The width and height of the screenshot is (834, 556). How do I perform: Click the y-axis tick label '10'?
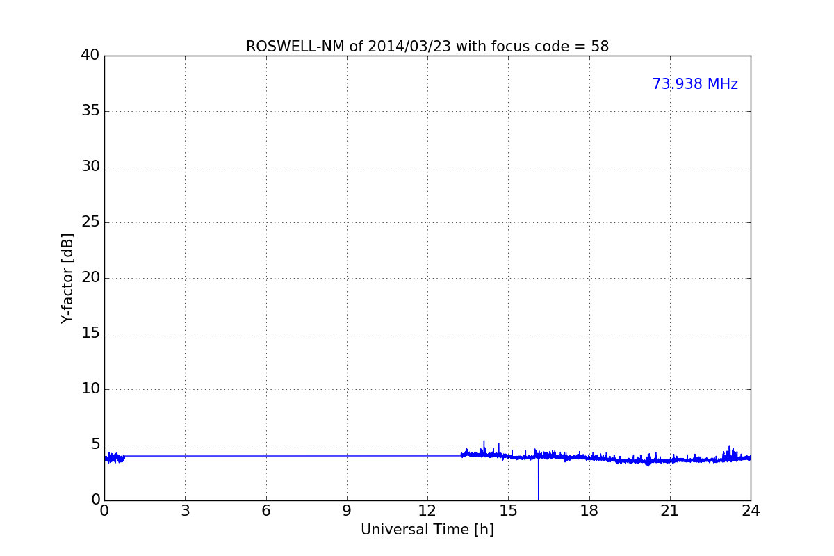90,389
